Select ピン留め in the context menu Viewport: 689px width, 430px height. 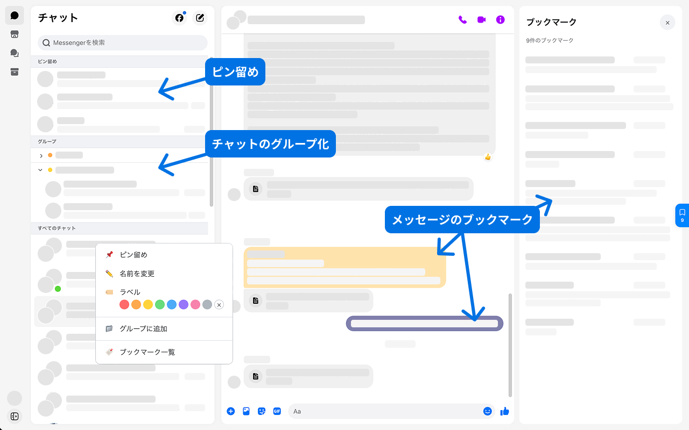164,255
